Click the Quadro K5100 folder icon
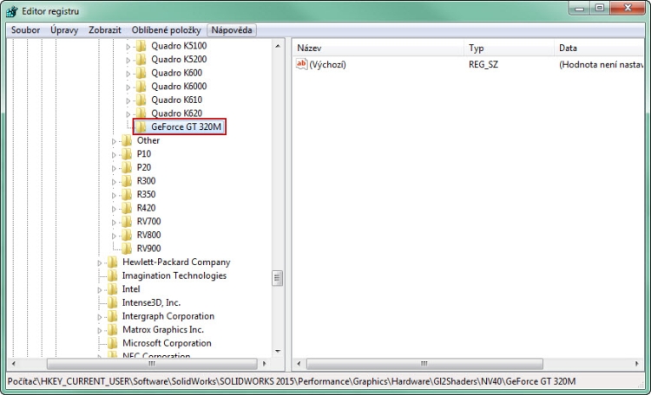The height and width of the screenshot is (395, 651). (141, 46)
